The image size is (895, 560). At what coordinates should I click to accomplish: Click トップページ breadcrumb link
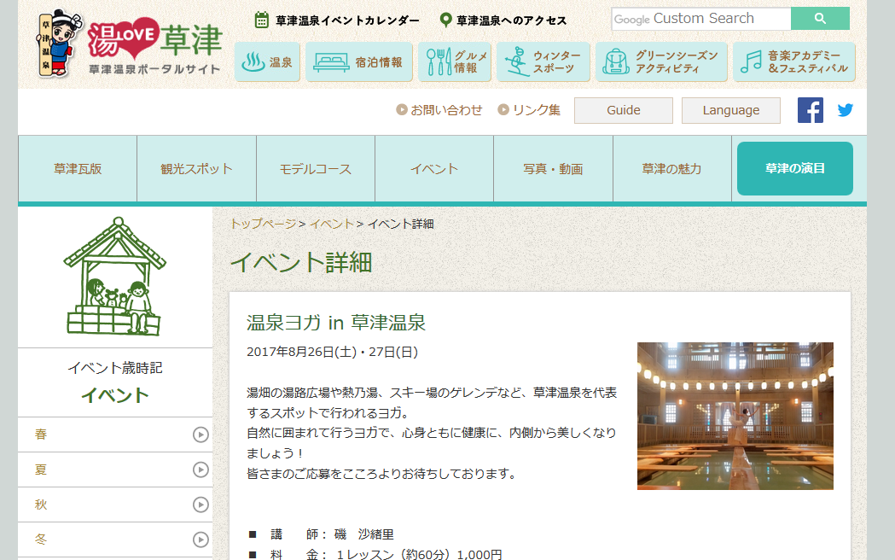click(263, 224)
